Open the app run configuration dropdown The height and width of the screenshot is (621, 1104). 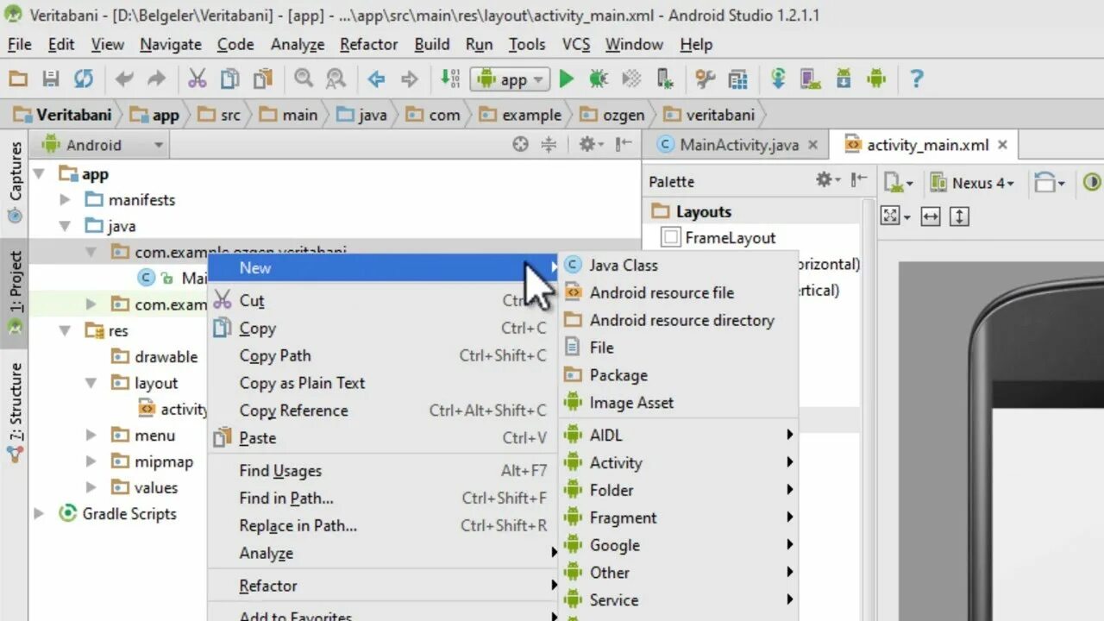pos(510,78)
